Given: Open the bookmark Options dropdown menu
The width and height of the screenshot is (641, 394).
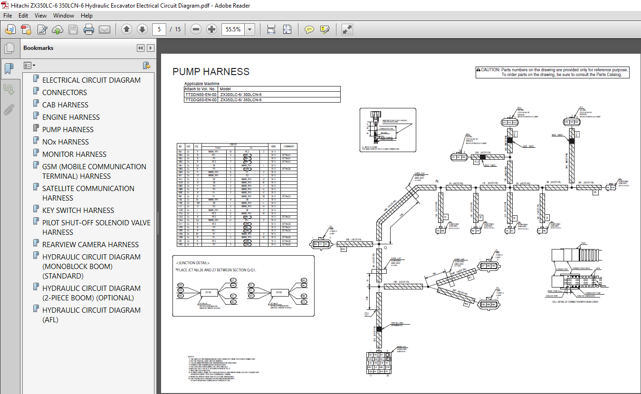Looking at the screenshot, I should [29, 65].
